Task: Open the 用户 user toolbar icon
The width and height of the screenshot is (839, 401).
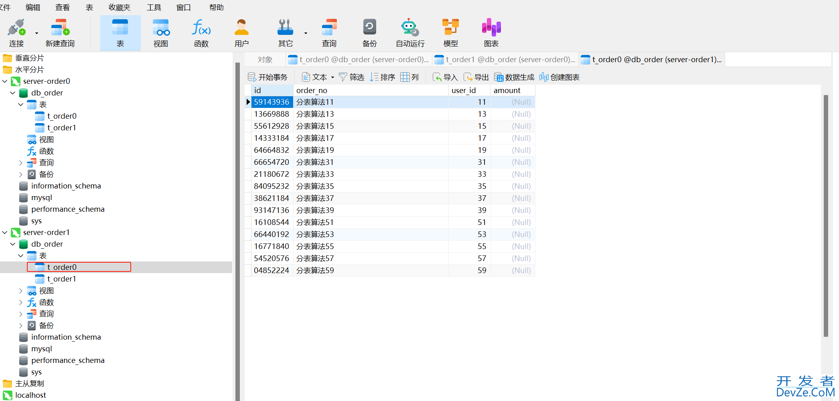Action: [241, 33]
